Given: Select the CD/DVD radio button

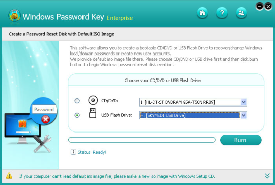Looking at the screenshot, I should [77, 101].
